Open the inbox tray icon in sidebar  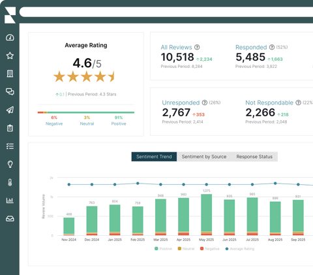[x=10, y=218]
